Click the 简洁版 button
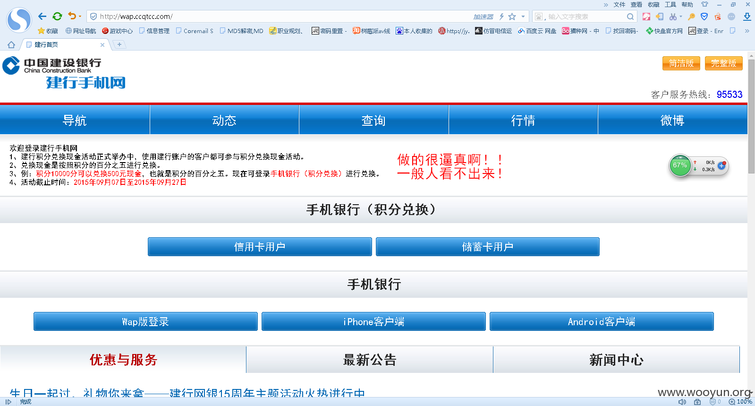 681,63
